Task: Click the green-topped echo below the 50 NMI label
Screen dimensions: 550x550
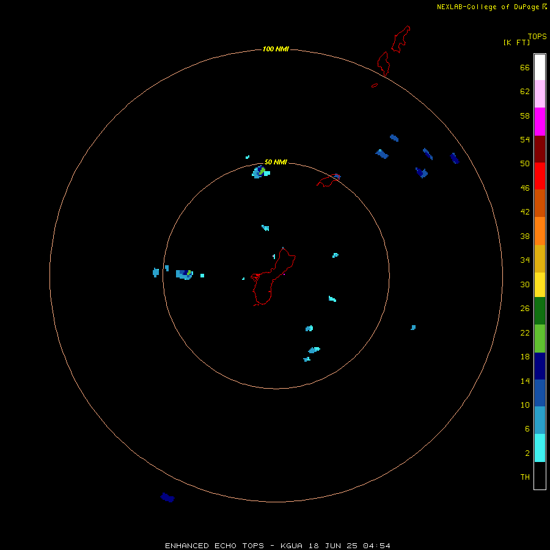Action: point(260,172)
